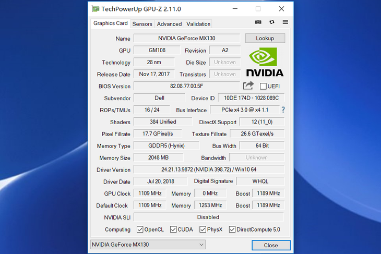Open the NVIDIA GeForce MX130 GPU dropdown
Image resolution: width=381 pixels, height=254 pixels.
148,245
